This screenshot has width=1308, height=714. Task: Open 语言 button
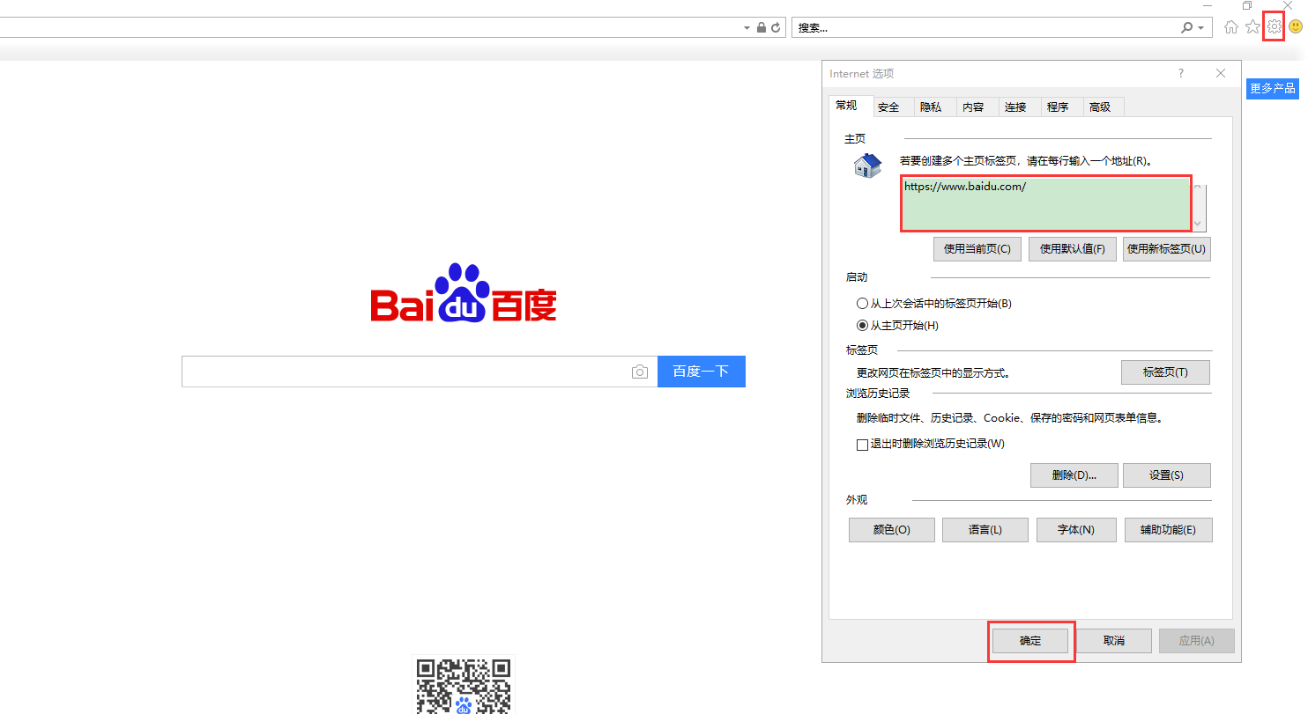click(x=985, y=530)
